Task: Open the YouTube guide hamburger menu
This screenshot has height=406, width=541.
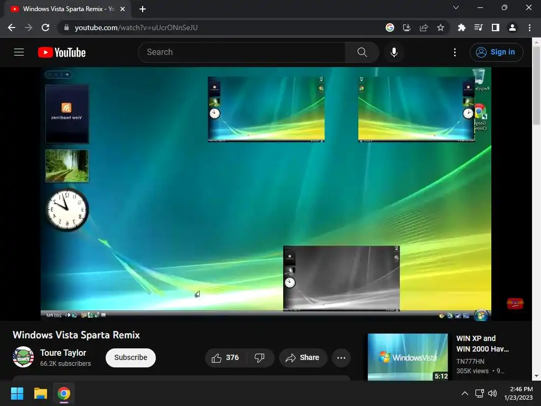Action: [19, 52]
